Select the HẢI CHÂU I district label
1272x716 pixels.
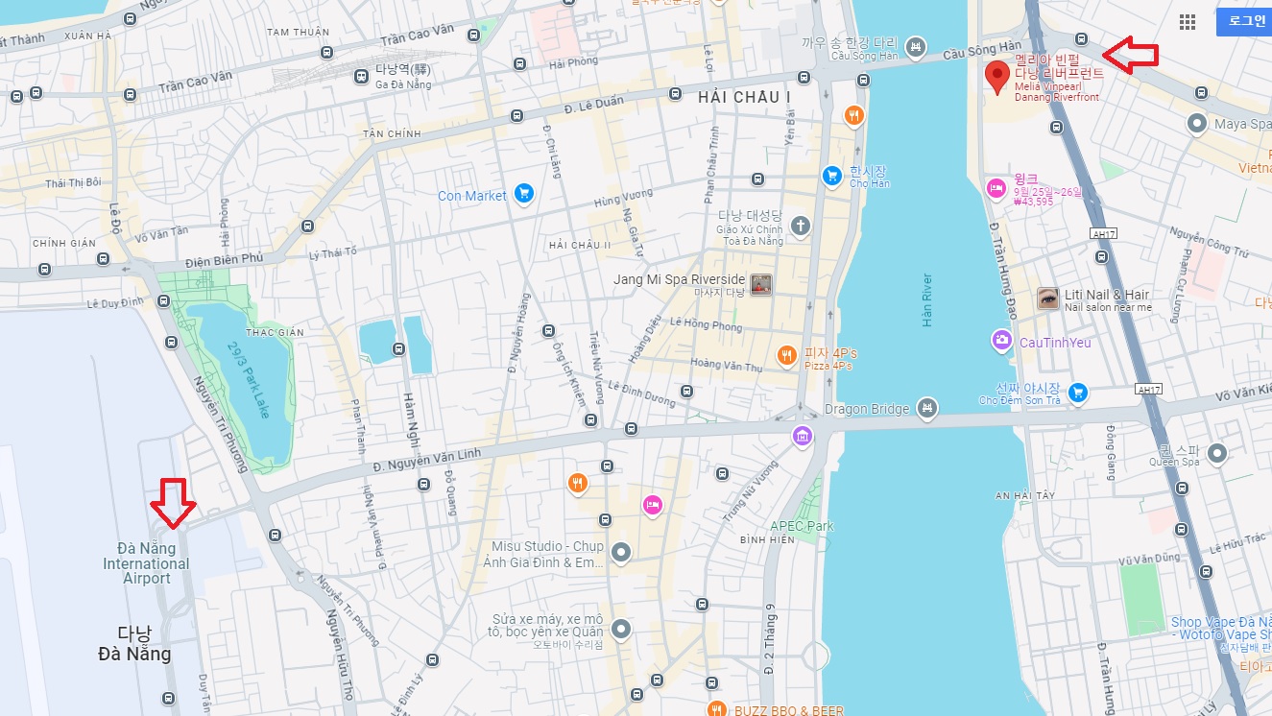click(744, 97)
